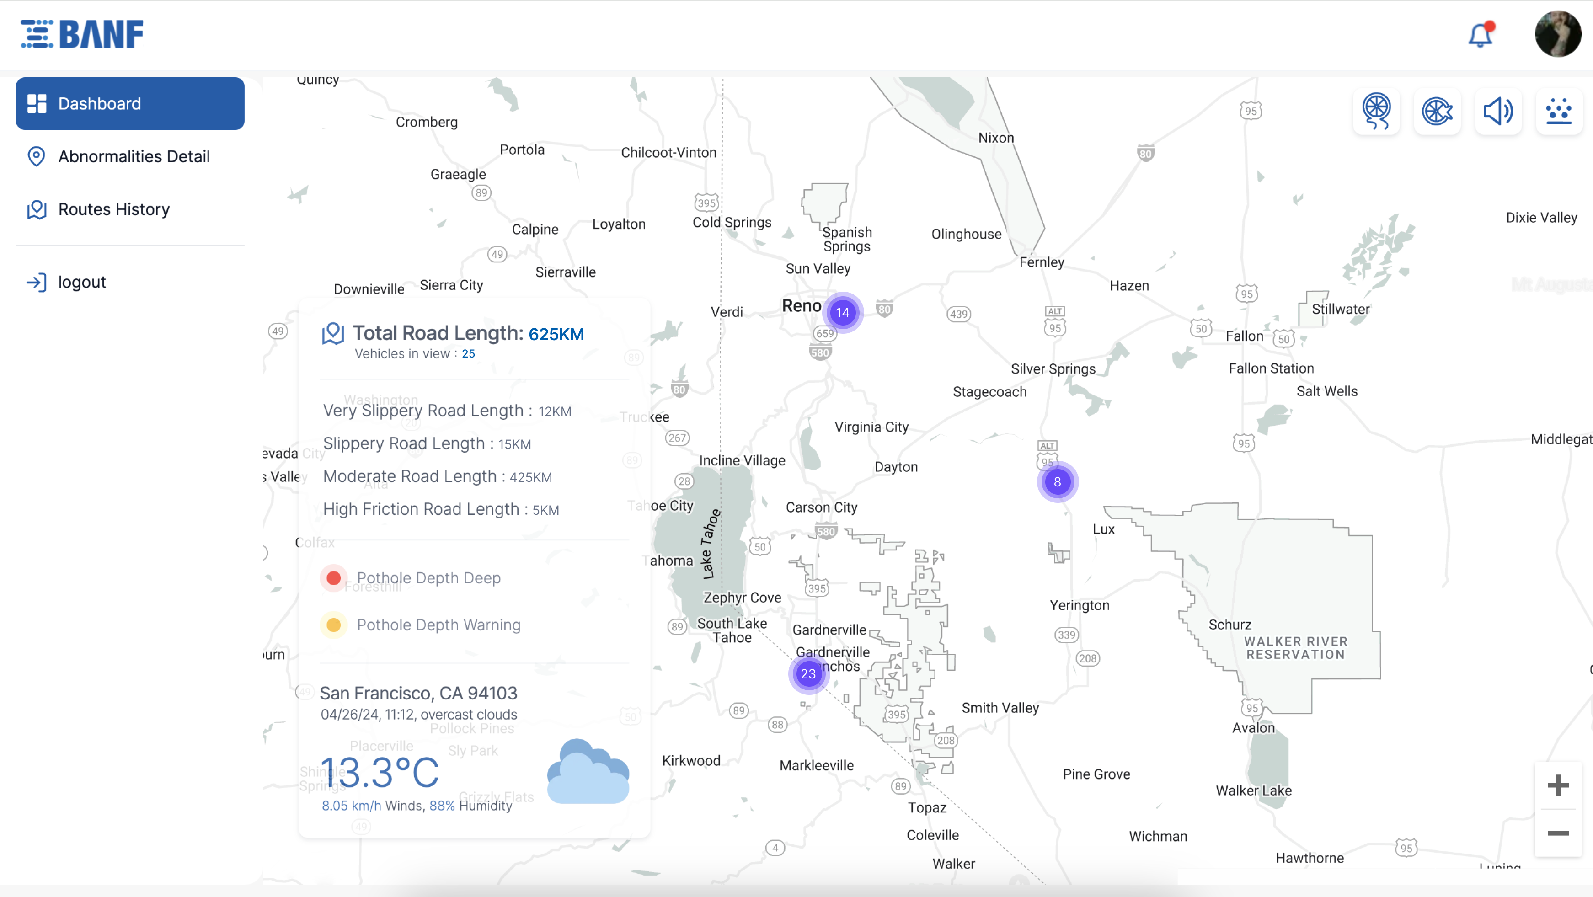Click the road surface particles icon
The width and height of the screenshot is (1593, 897).
click(1558, 111)
